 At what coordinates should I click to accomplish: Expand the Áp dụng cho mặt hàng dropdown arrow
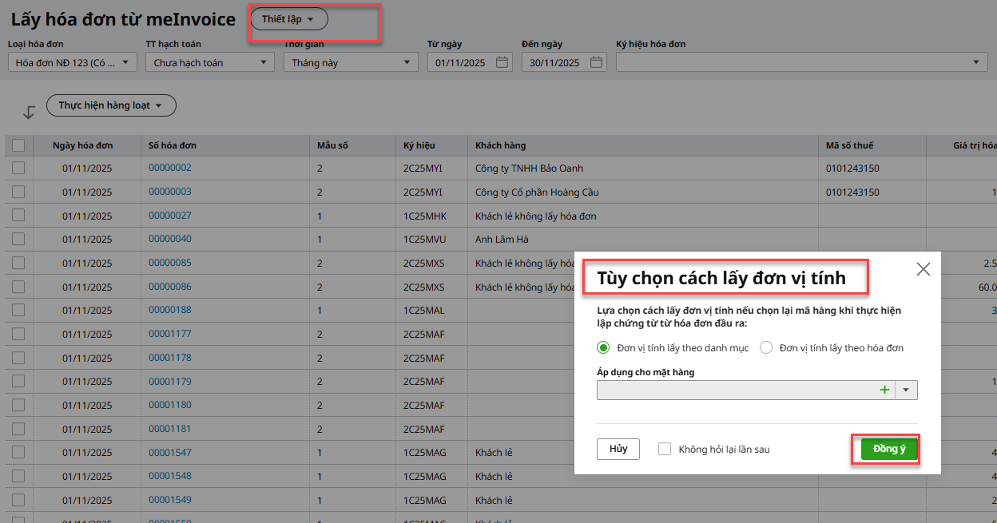click(x=906, y=390)
